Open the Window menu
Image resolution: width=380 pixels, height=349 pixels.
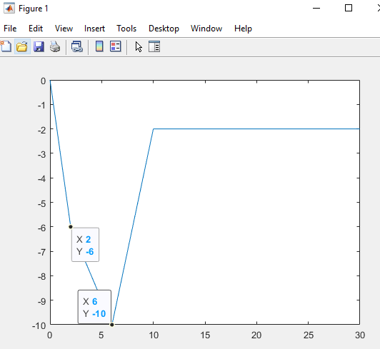206,29
